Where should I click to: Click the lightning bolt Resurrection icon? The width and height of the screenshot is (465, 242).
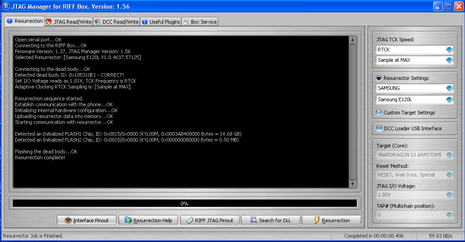(x=317, y=220)
